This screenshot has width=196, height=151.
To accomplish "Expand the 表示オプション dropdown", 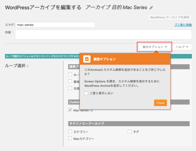I will pyautogui.click(x=155, y=47).
